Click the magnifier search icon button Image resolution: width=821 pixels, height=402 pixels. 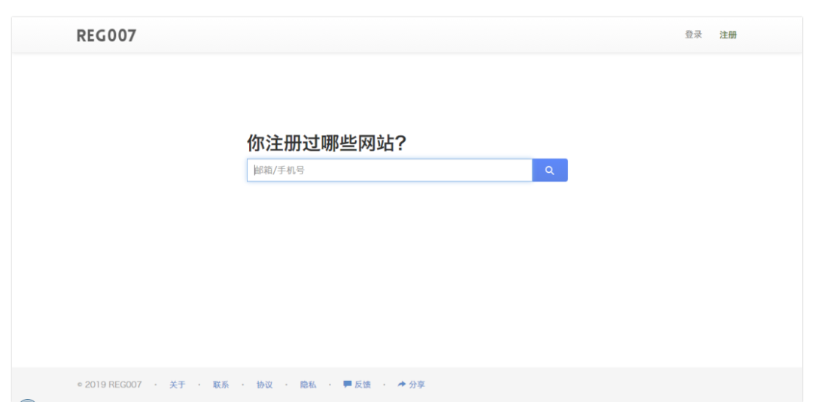(549, 171)
